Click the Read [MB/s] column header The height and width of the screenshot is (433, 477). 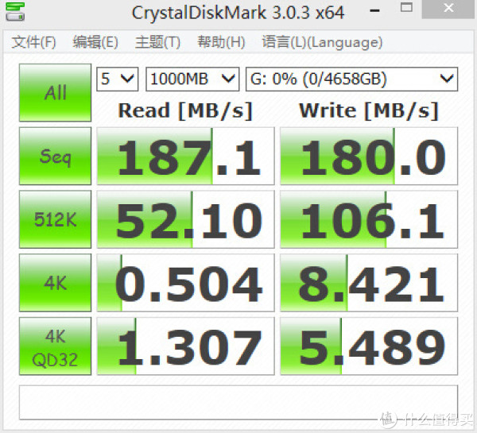click(185, 110)
